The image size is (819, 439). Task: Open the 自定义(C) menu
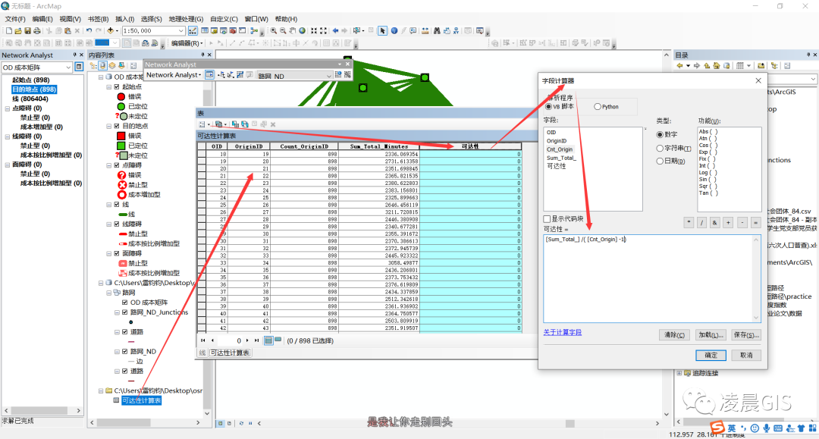(224, 19)
